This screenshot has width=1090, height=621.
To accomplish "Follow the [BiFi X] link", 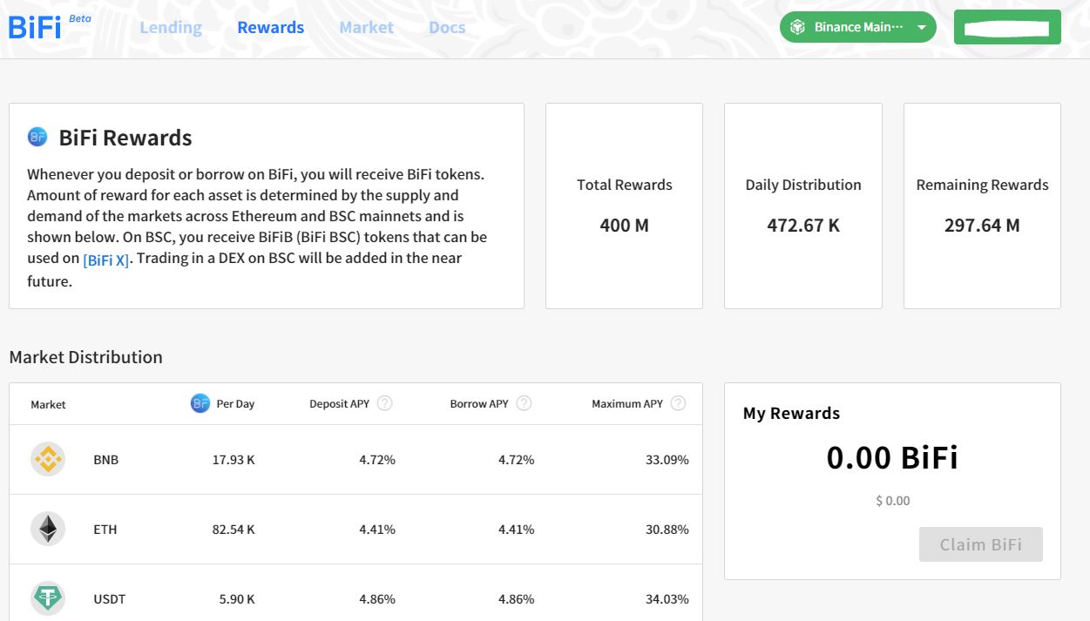I will coord(106,260).
